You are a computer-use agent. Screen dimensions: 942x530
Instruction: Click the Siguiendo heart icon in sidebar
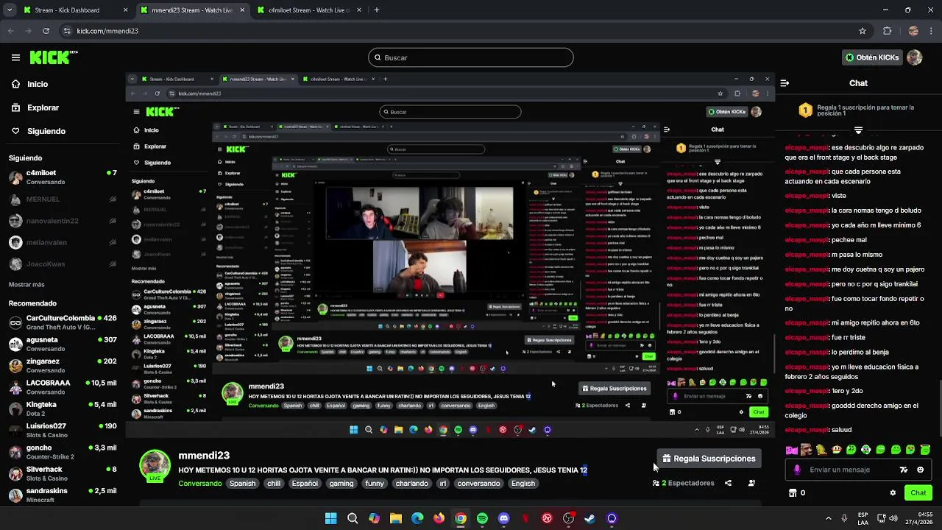pyautogui.click(x=15, y=131)
